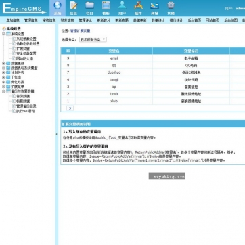Click the txwb variable name cell
This screenshot has height=245, width=245.
coord(114,94)
